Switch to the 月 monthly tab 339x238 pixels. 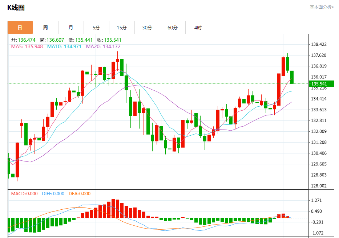tap(71, 28)
